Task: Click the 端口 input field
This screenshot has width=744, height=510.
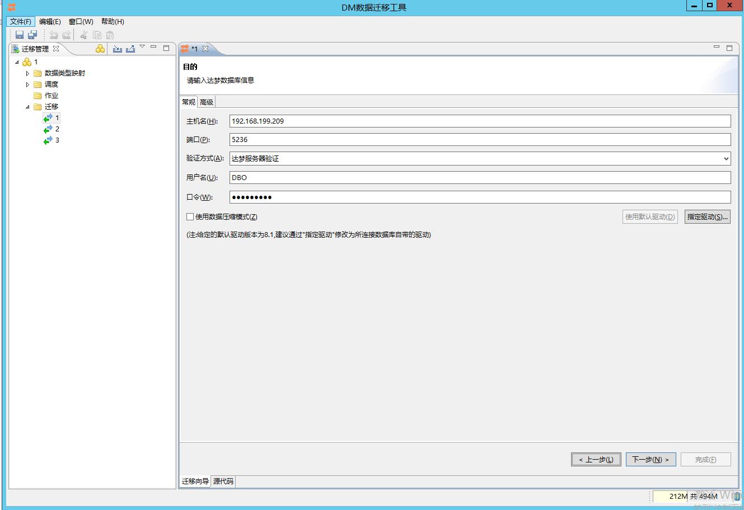Action: tap(480, 140)
